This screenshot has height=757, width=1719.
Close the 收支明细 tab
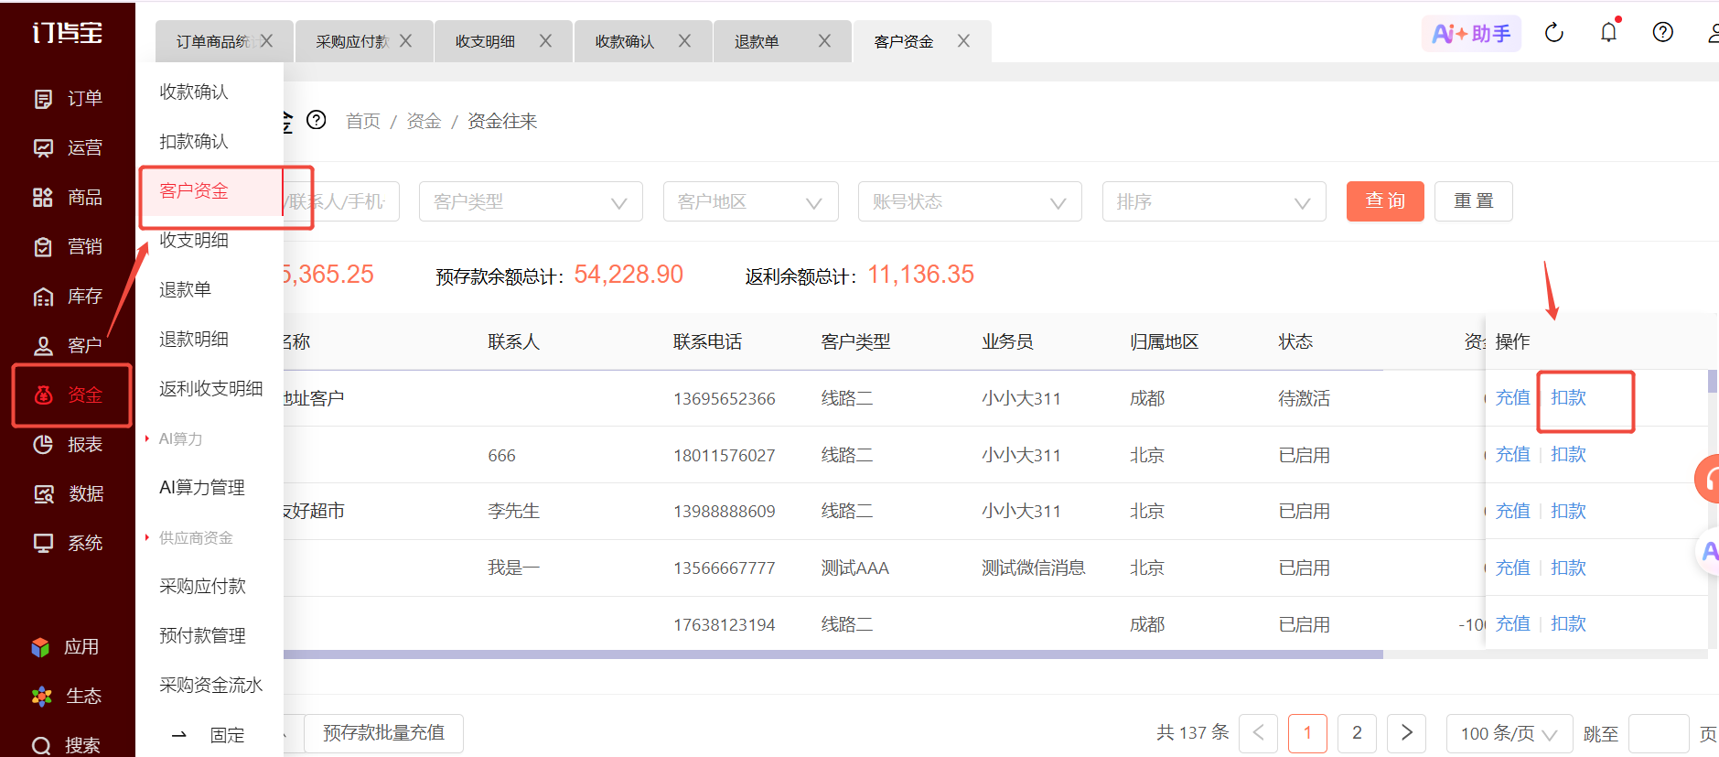545,41
